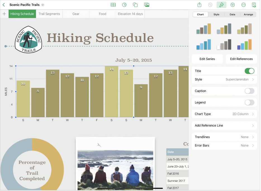Open Trendlines options row

point(224,137)
